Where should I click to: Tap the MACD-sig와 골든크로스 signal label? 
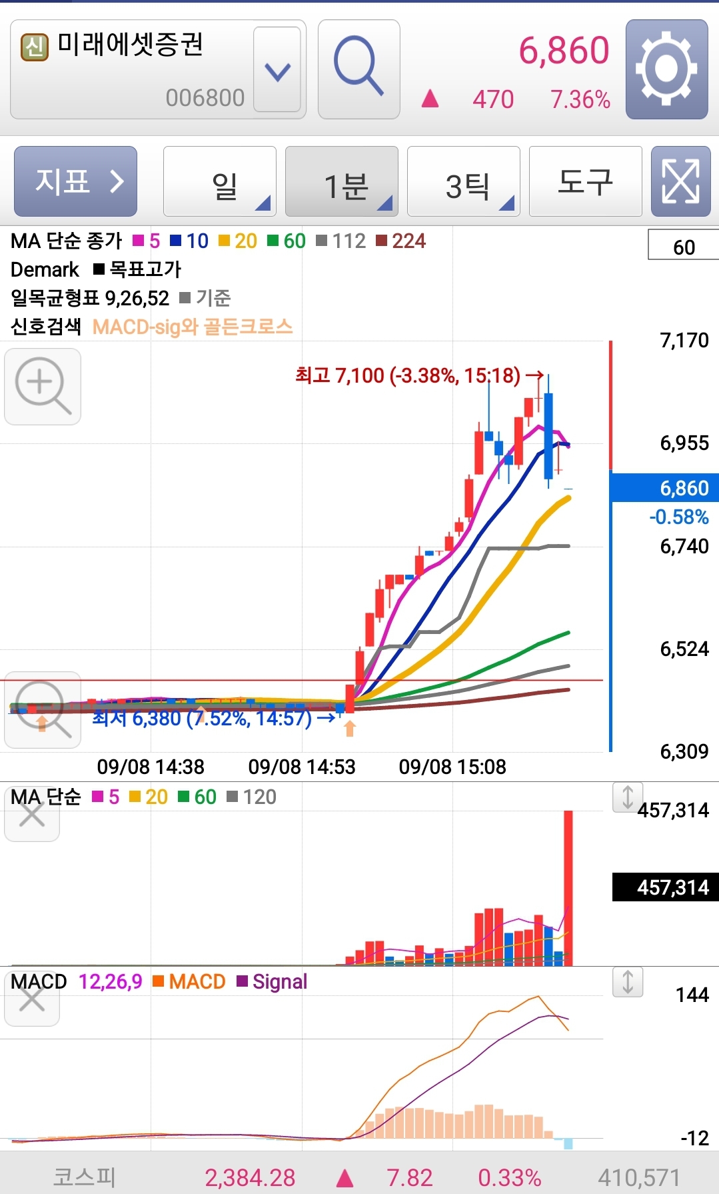click(193, 327)
